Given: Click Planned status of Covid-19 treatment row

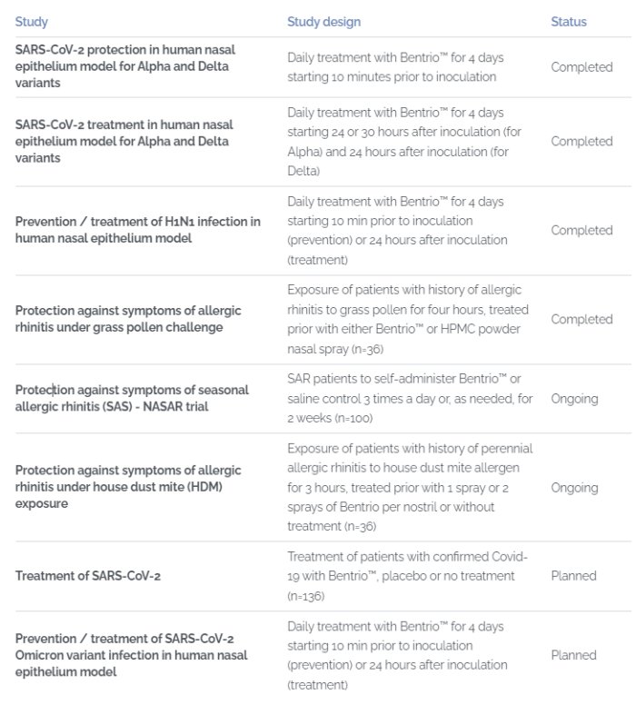Looking at the screenshot, I should [x=573, y=575].
